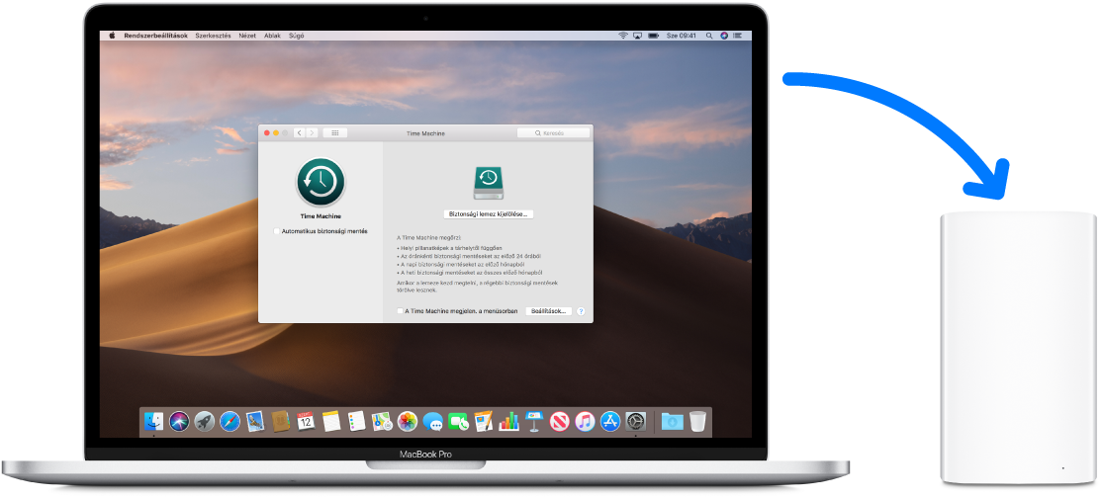This screenshot has height=499, width=1103.
Task: Open the Nézet menu
Action: tap(247, 36)
